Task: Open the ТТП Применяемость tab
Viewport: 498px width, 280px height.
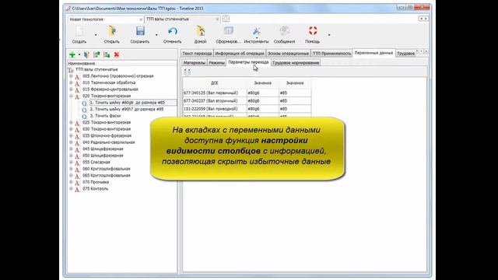Action: tap(331, 54)
